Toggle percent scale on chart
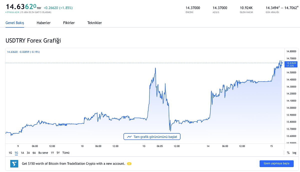The height and width of the screenshot is (172, 300). pos(288,153)
